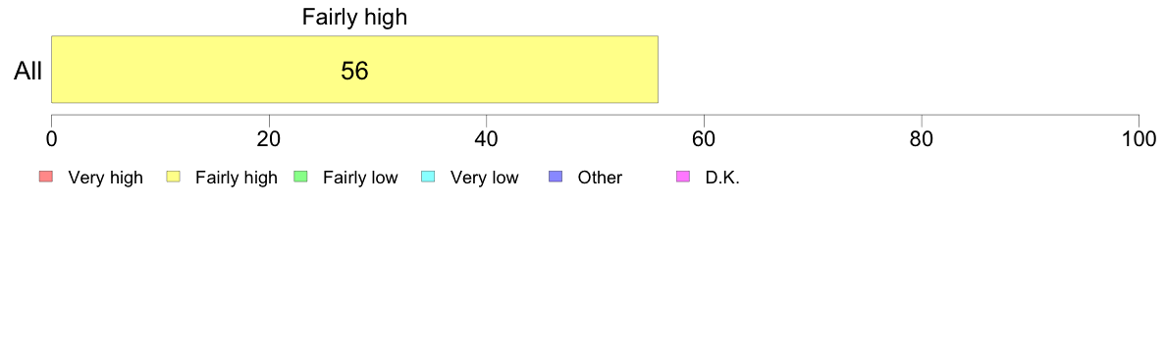Click the Fairly high title above bar

pos(354,17)
